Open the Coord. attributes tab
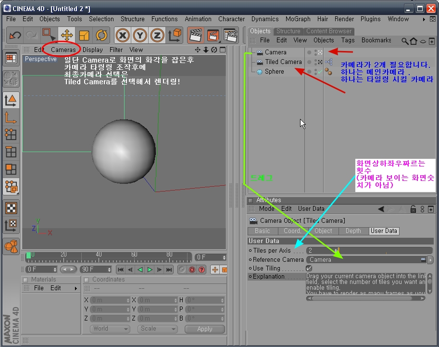439x347 pixels. coord(292,231)
